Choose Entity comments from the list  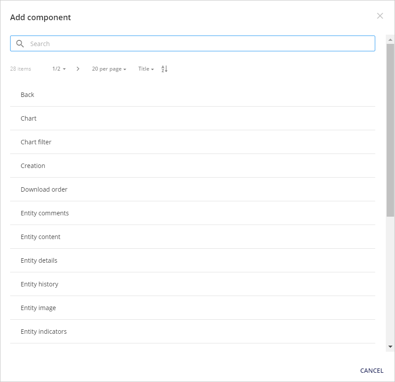point(192,213)
